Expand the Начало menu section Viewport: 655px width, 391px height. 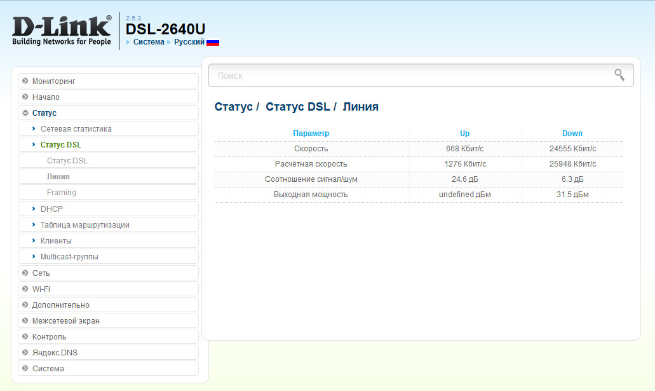[x=46, y=97]
